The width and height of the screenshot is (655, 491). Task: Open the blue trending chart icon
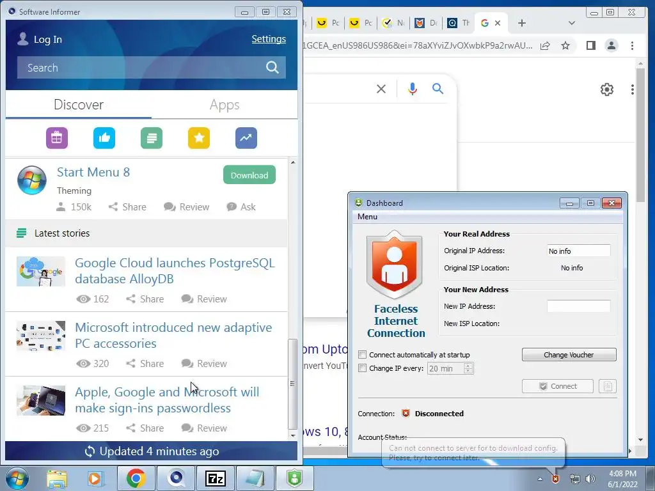(246, 138)
